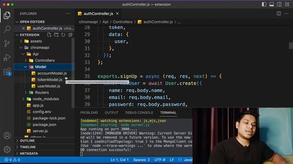293x164 pixels.
Task: Open the Source Control view
Action: pos(7,43)
